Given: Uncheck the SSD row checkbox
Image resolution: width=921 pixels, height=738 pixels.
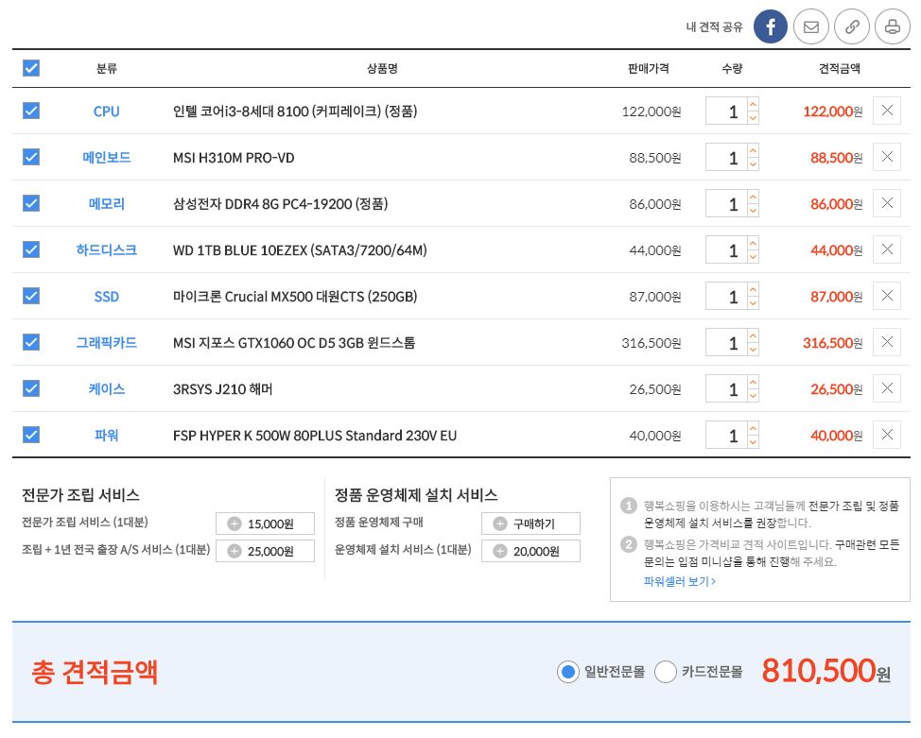Looking at the screenshot, I should click(31, 296).
